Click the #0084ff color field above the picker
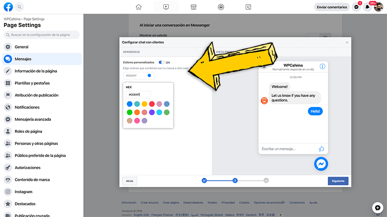387x217 pixels. click(138, 76)
